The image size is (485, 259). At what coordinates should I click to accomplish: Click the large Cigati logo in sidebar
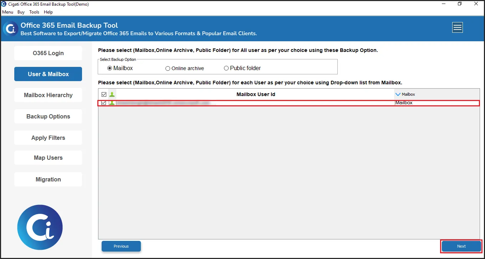(x=40, y=227)
